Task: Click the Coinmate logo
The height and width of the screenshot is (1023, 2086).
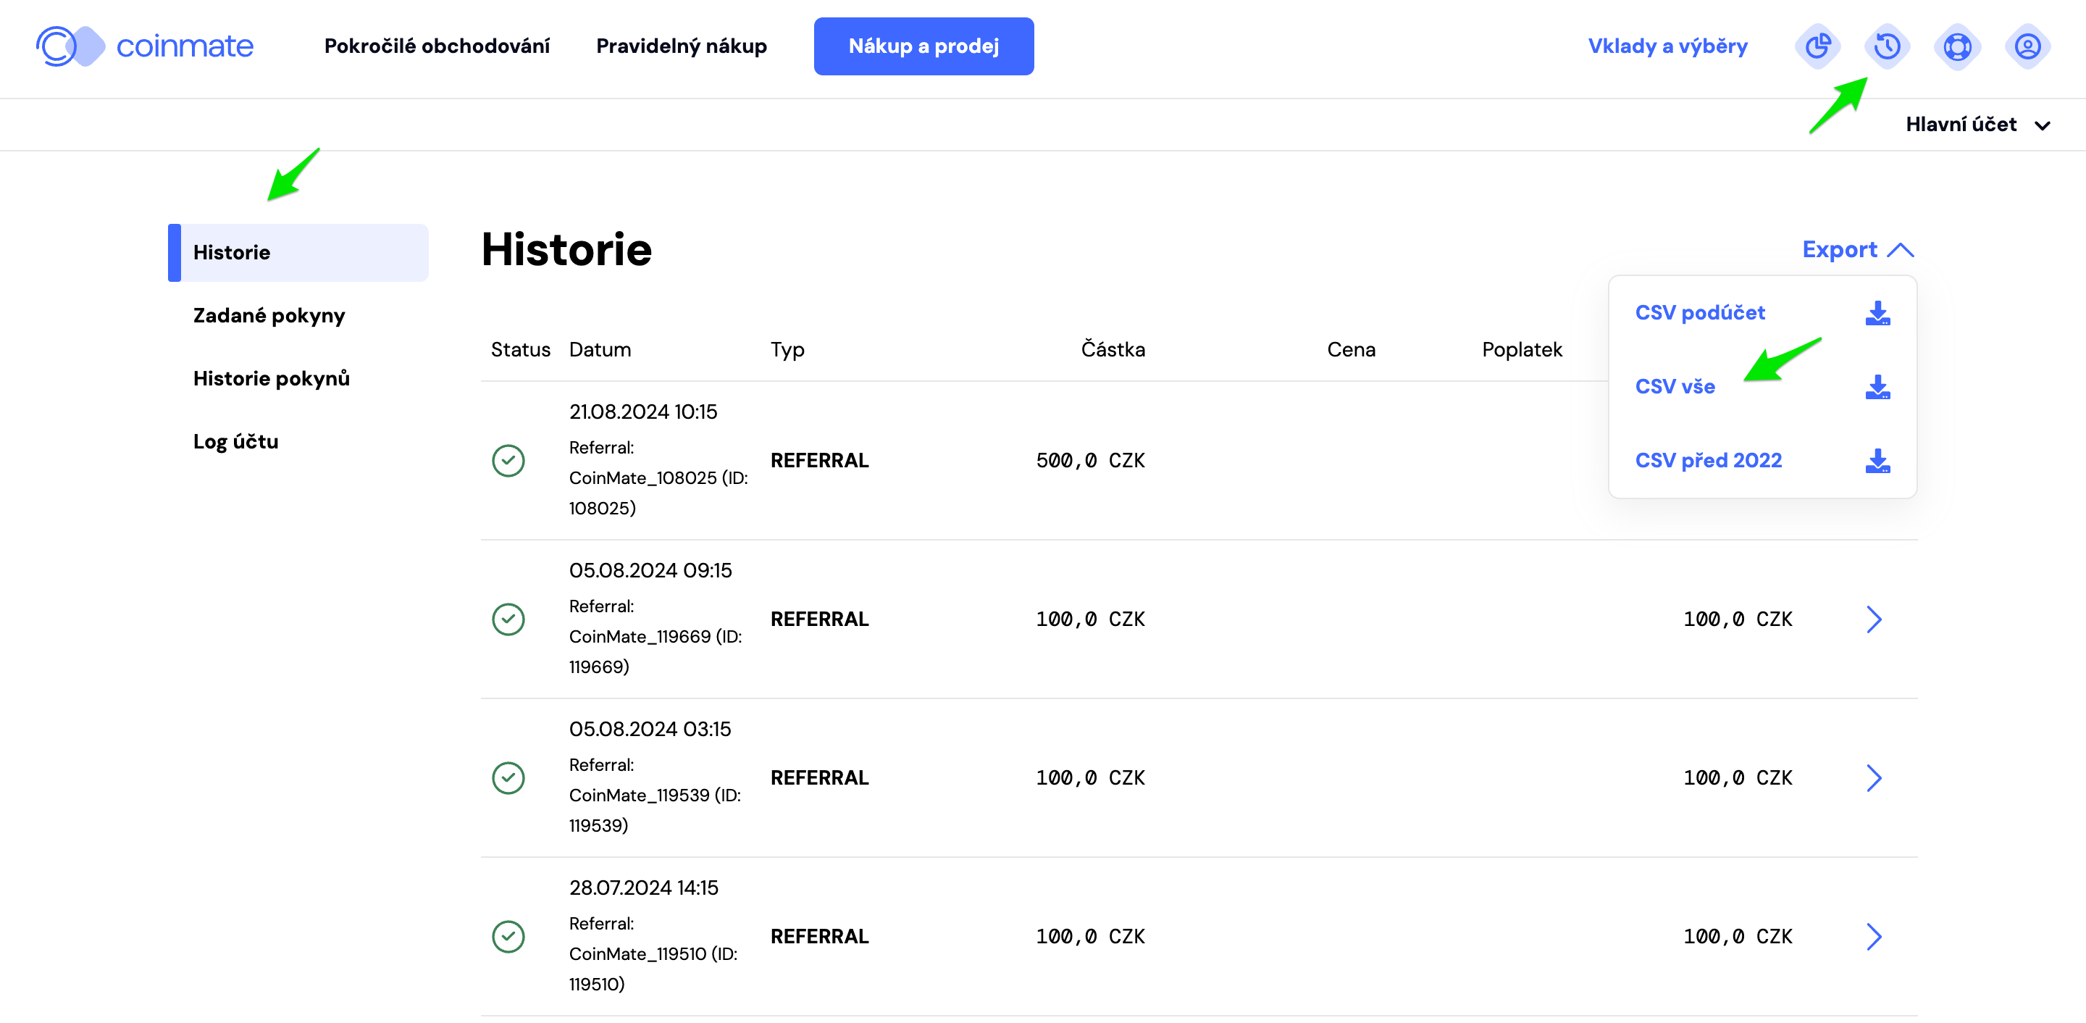Action: coord(145,46)
